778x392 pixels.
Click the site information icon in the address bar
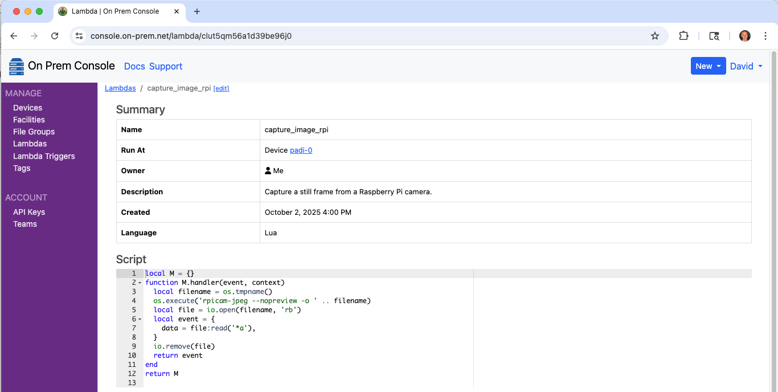click(x=79, y=35)
